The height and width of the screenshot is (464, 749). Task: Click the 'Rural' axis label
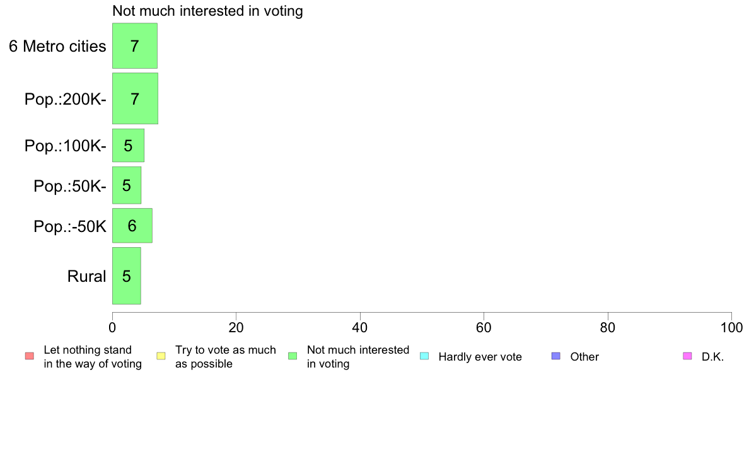86,276
